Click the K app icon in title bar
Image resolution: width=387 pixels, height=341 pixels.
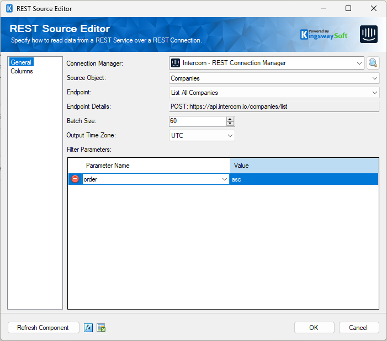9,9
